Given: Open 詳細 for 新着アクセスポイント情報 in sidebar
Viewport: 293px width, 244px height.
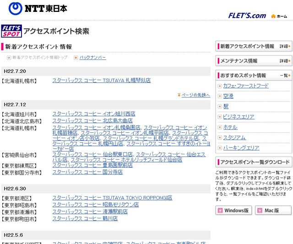Looking at the screenshot, I should pos(285,46).
